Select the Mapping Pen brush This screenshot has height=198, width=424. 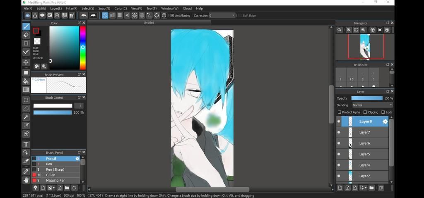pyautogui.click(x=56, y=180)
